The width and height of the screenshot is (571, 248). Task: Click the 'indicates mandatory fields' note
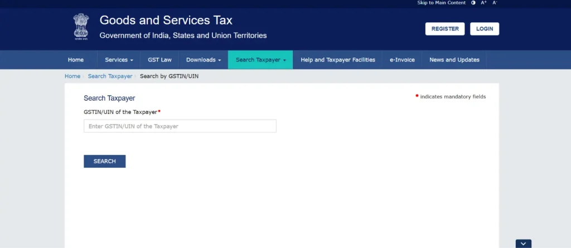(x=453, y=97)
